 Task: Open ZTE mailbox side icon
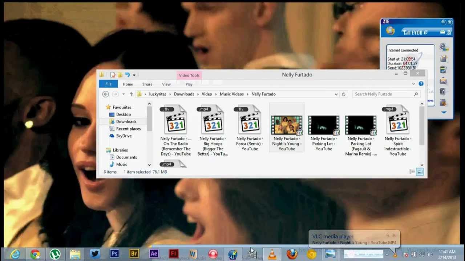443,81
